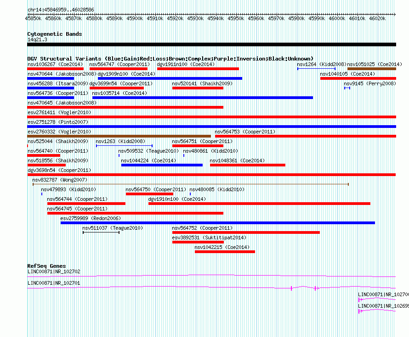The width and height of the screenshot is (409, 337).
Task: Select the nsv518556 (Shaikh2009) label
Action: point(58,160)
